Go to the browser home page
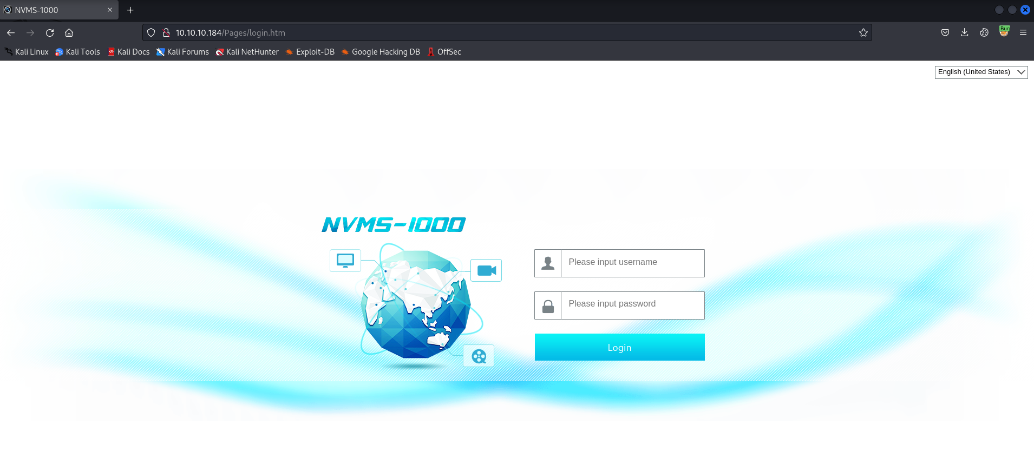This screenshot has width=1034, height=472. 69,33
